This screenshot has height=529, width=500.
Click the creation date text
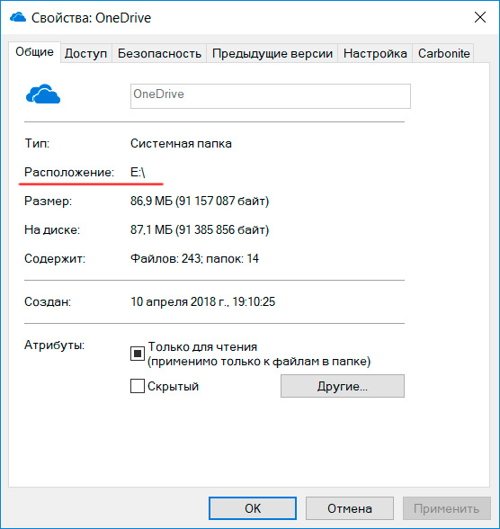point(202,301)
